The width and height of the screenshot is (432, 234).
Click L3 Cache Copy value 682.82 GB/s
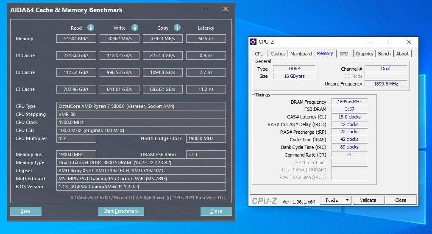coord(162,89)
